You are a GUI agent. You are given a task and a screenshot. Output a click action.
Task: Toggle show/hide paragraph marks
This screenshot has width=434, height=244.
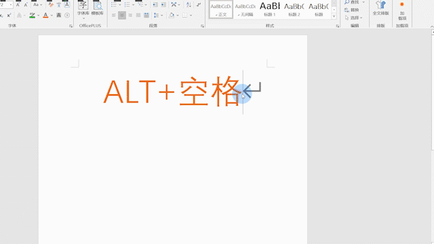point(199,5)
